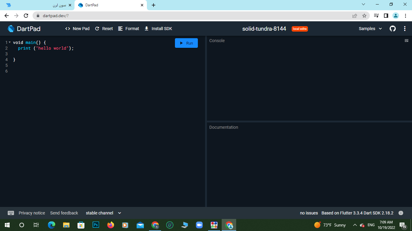412x231 pixels.
Task: Click Install SDK
Action: [158, 29]
